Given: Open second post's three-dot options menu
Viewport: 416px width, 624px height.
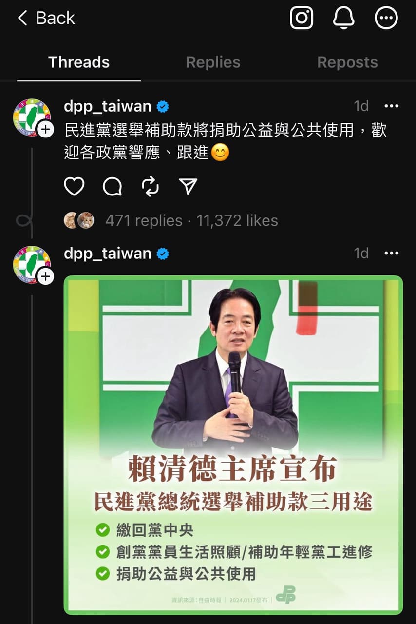Looking at the screenshot, I should 391,253.
